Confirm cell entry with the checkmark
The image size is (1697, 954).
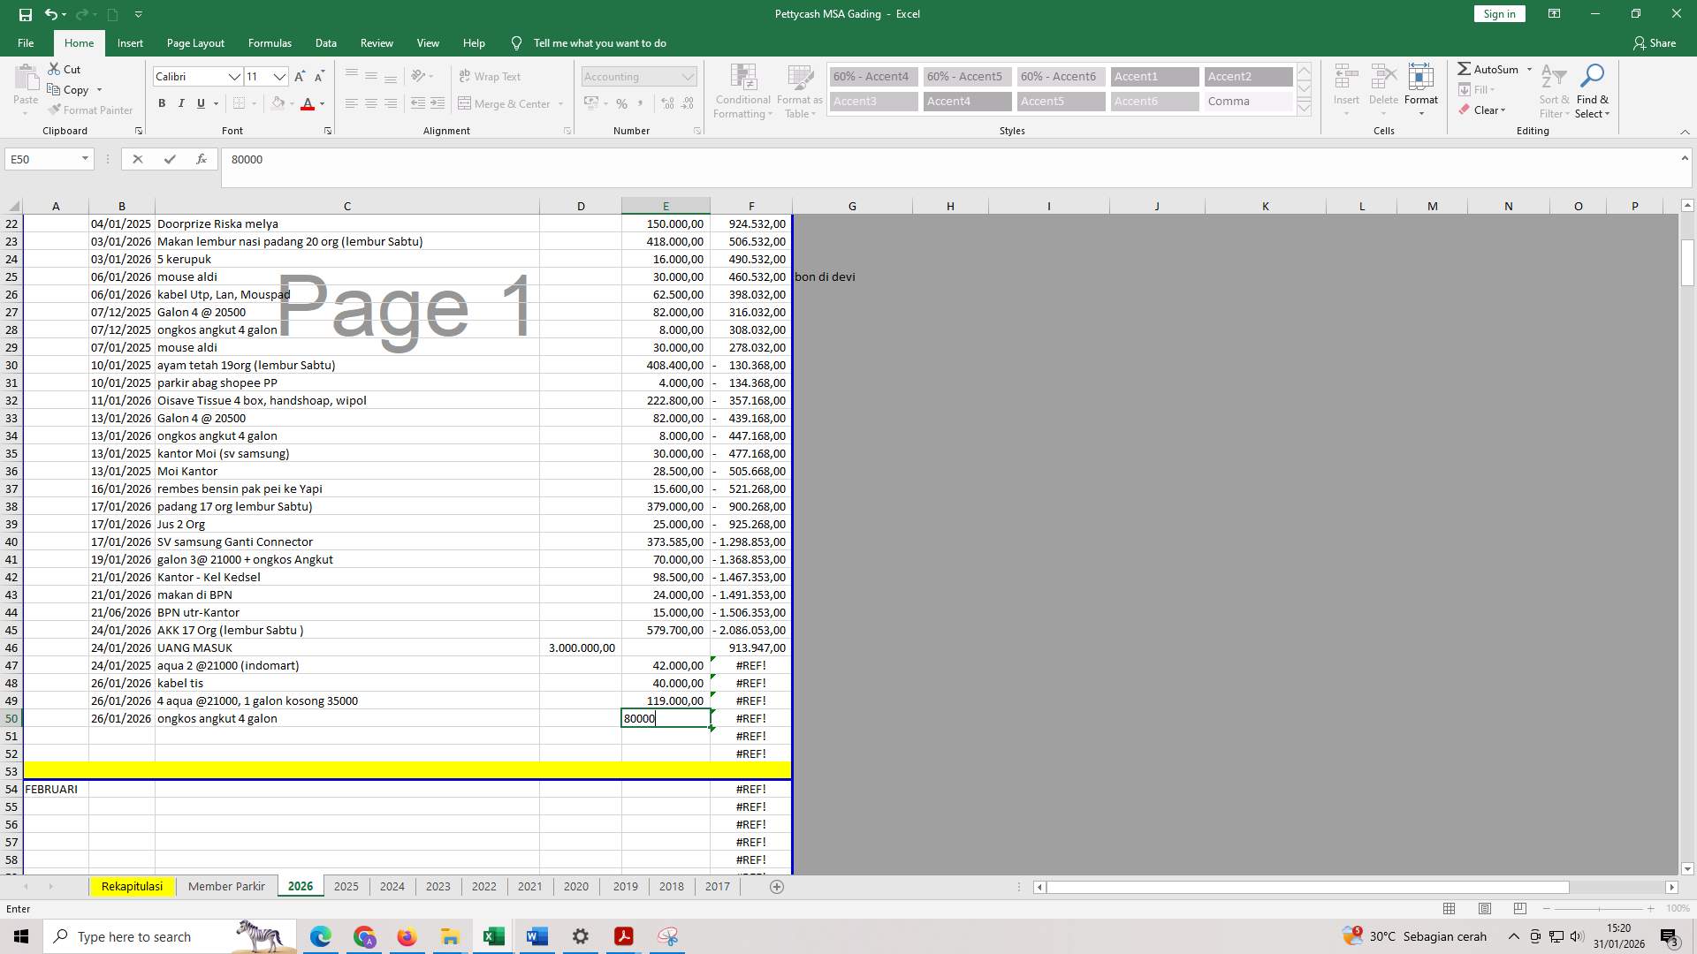170,159
